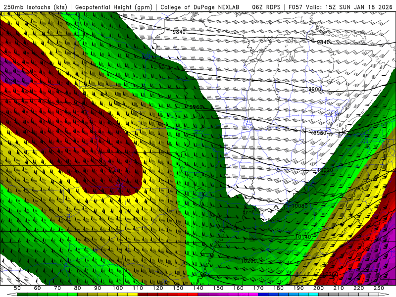Click the 10080 height contour label
The height and width of the screenshot is (297, 396).
[x=300, y=206]
